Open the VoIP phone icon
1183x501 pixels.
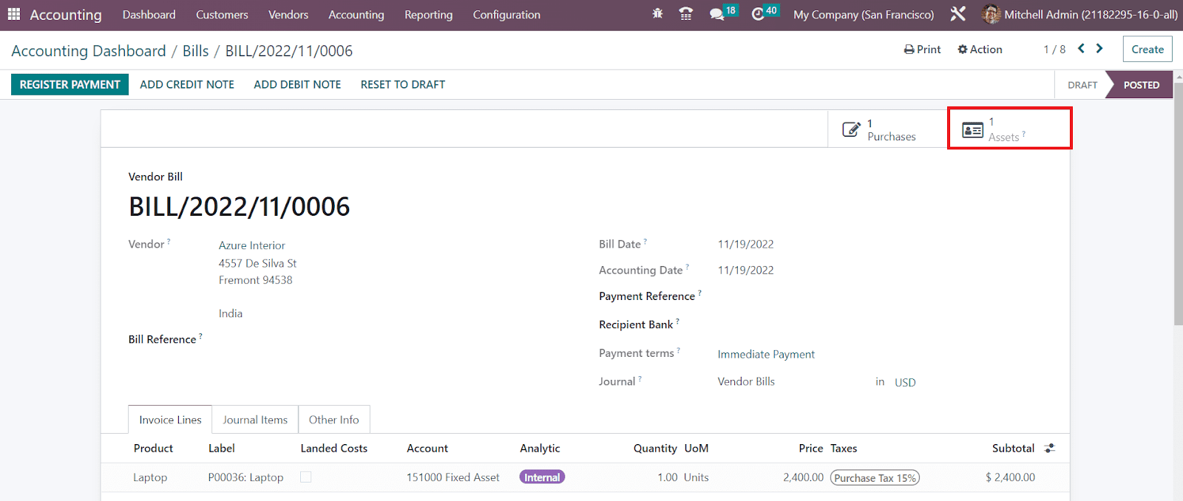point(686,14)
